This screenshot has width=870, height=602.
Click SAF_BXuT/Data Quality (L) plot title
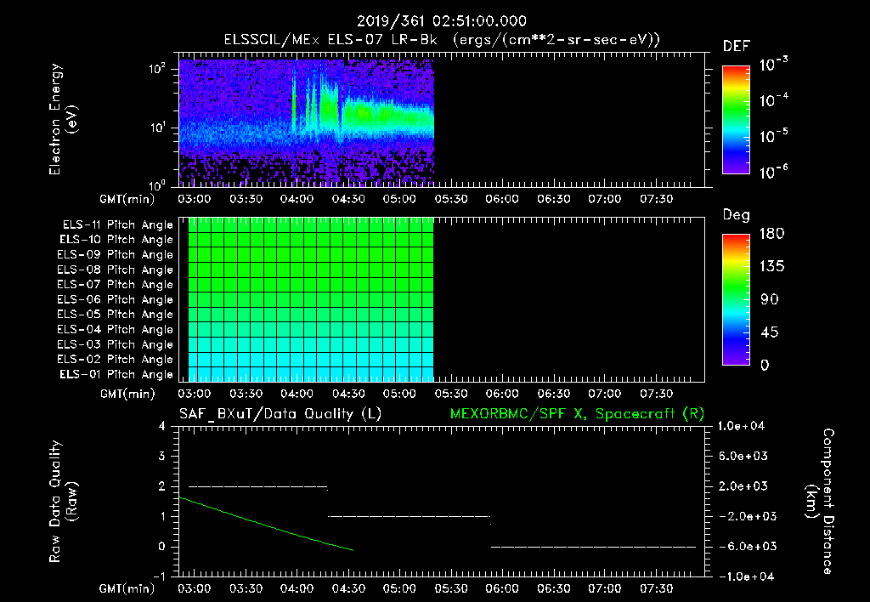(280, 414)
